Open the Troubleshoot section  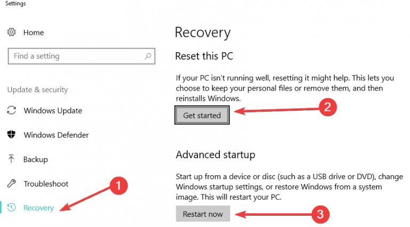point(46,184)
